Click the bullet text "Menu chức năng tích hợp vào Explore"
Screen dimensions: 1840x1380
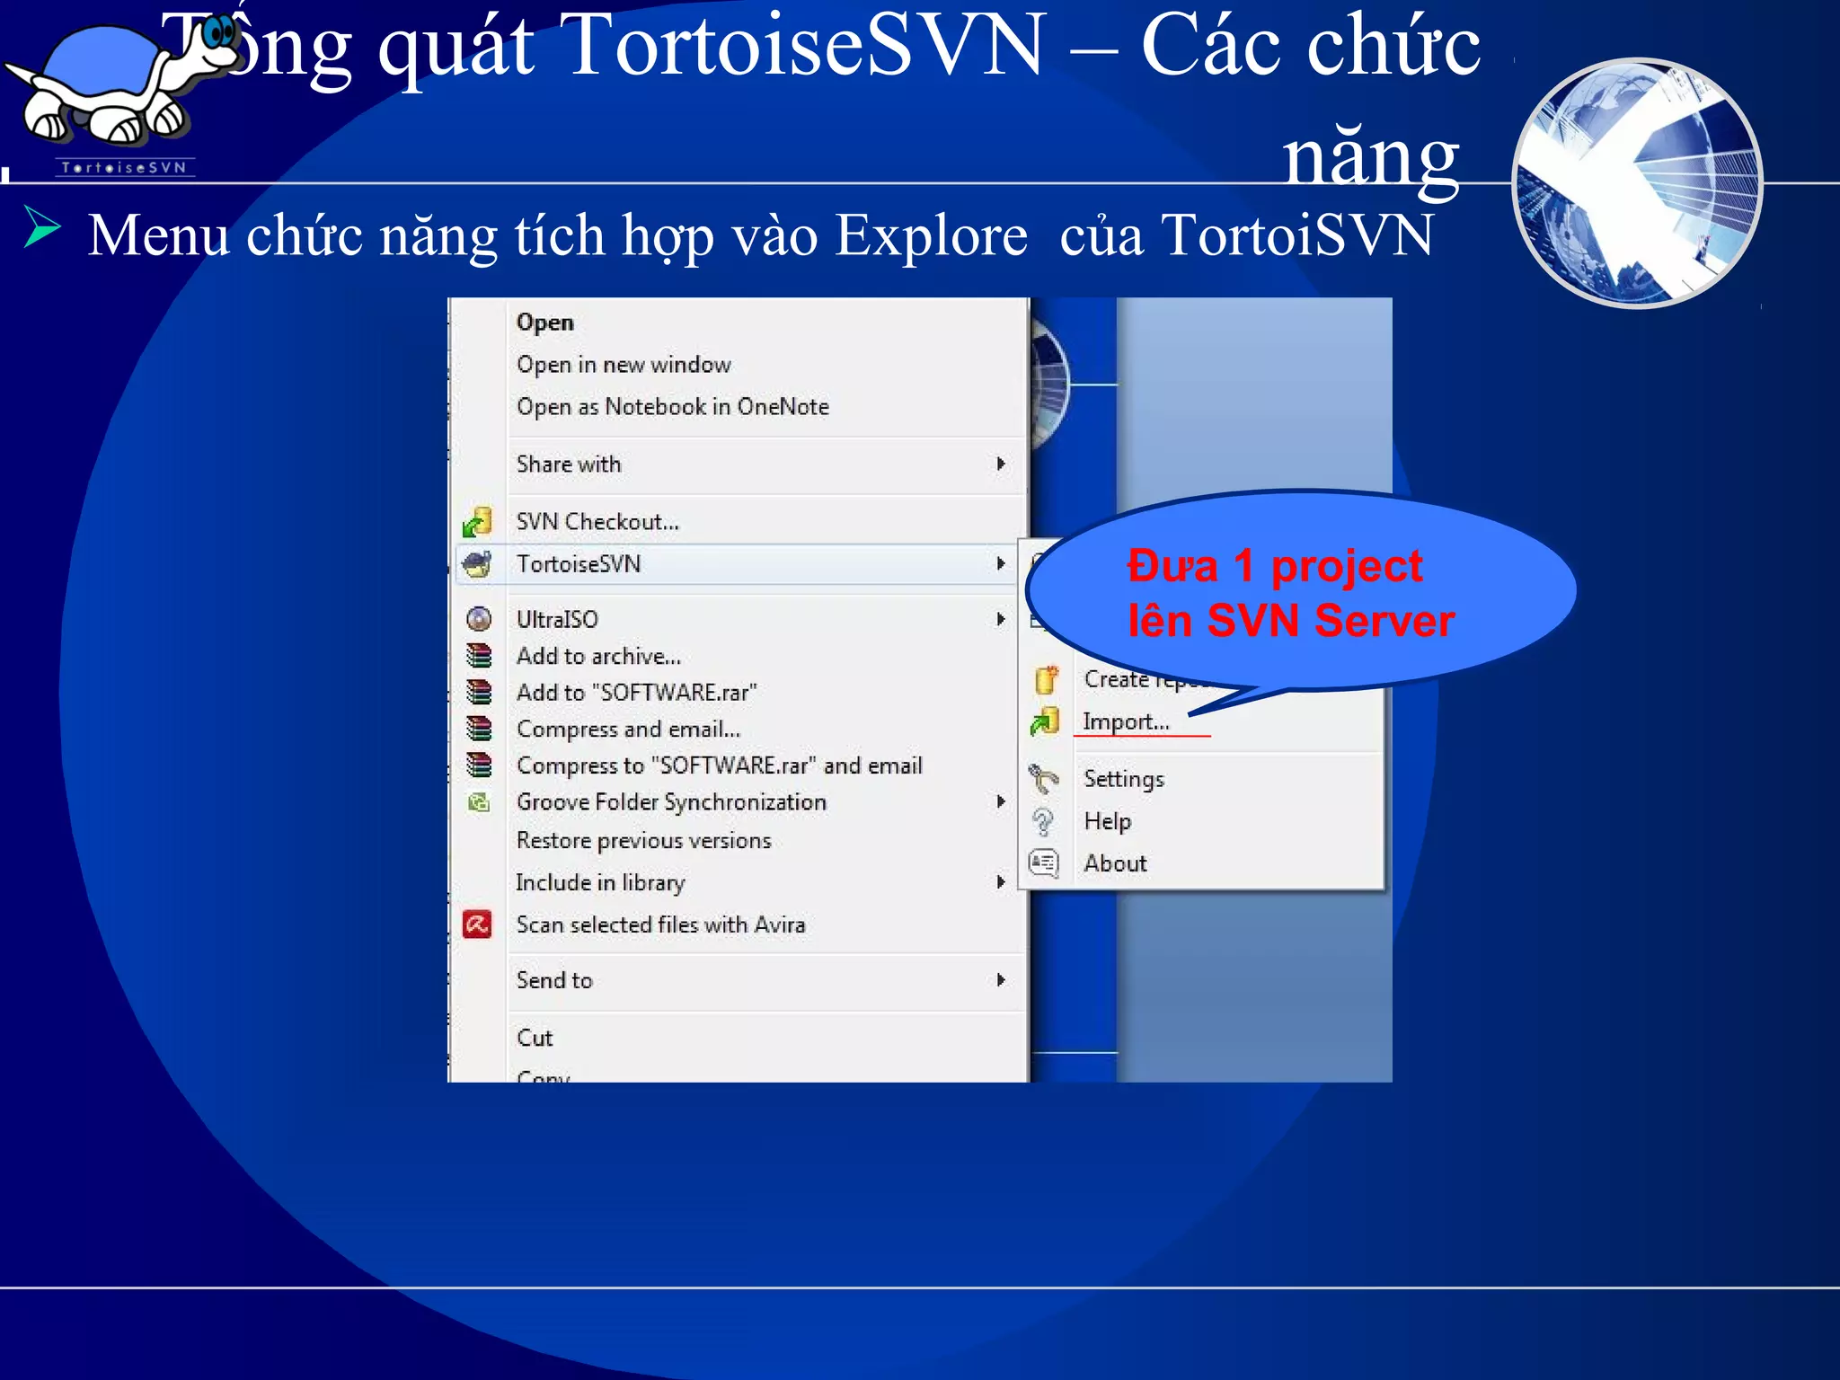click(557, 235)
